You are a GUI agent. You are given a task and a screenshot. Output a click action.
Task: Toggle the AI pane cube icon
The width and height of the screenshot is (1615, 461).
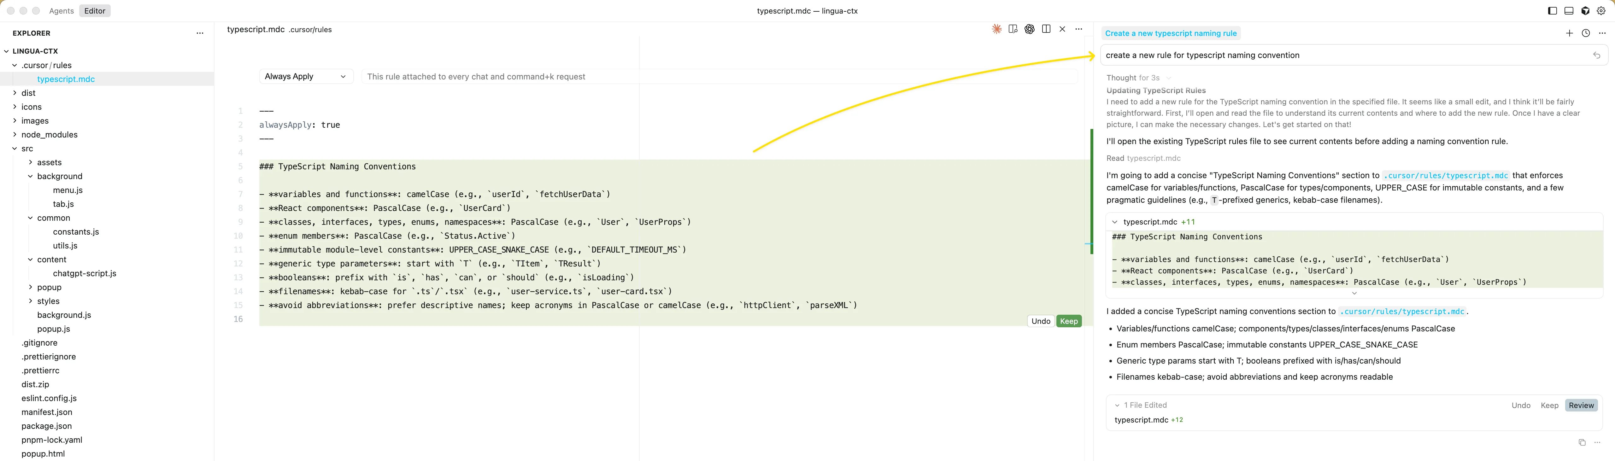click(x=1586, y=11)
